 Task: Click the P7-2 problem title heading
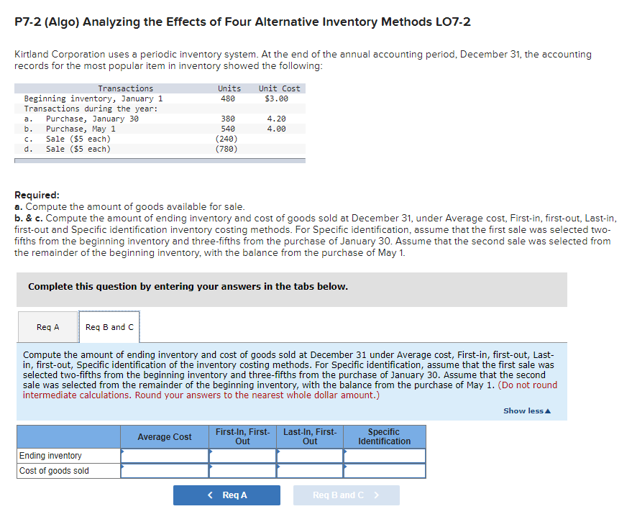coord(242,22)
